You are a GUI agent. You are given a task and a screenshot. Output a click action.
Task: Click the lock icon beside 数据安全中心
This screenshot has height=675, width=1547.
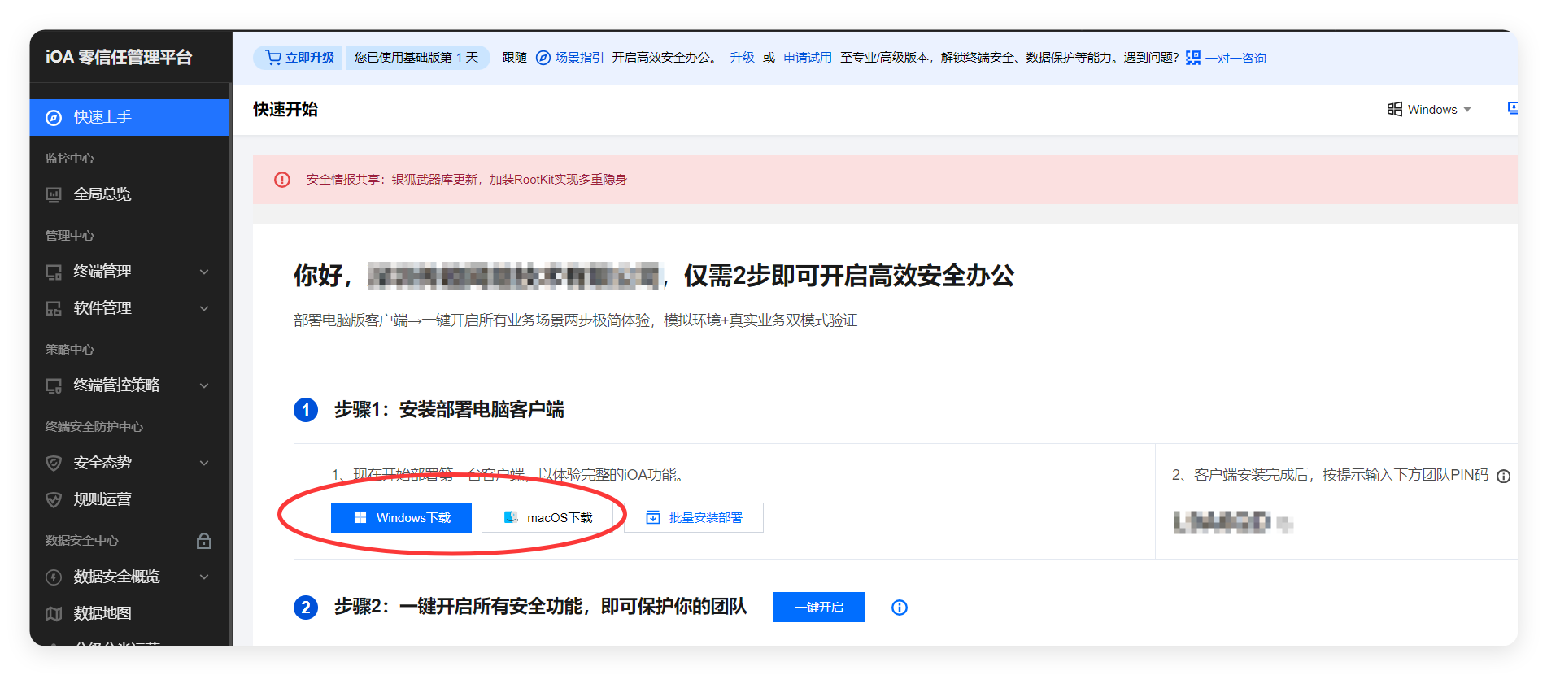tap(204, 541)
